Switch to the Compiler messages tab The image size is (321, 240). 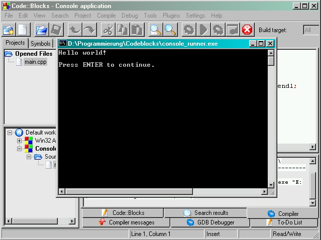pyautogui.click(x=126, y=222)
